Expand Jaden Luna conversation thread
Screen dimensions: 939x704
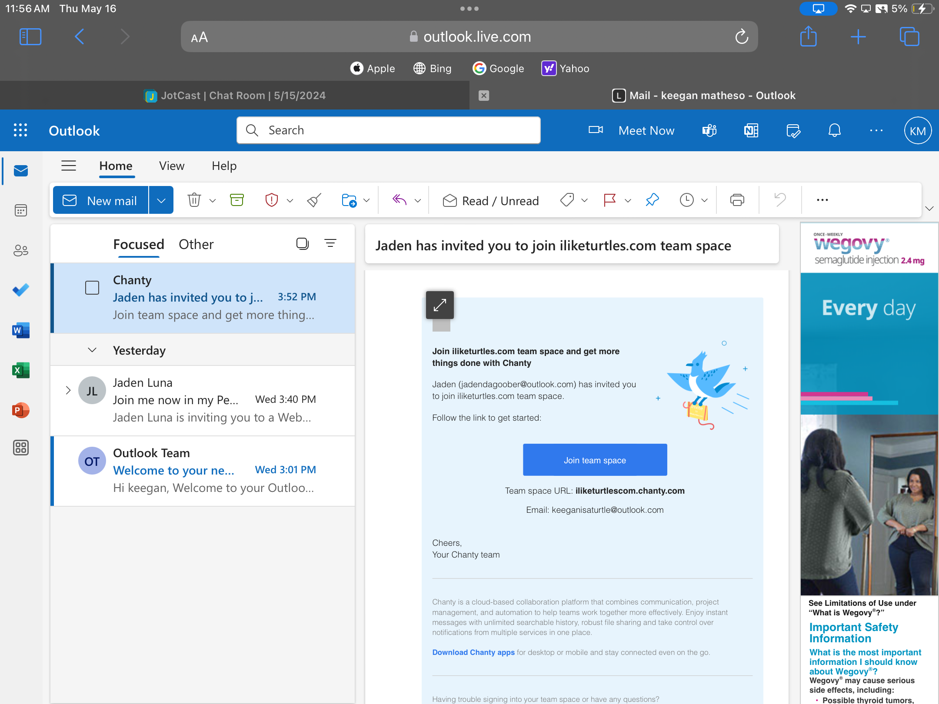coord(68,390)
